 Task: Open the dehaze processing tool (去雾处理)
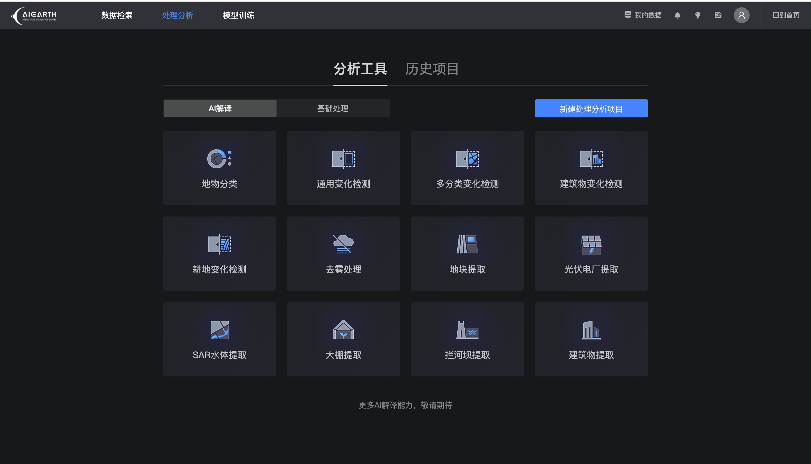343,254
